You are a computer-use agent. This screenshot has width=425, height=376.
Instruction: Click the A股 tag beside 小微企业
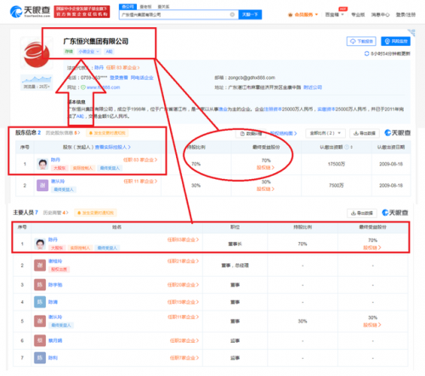click(109, 52)
